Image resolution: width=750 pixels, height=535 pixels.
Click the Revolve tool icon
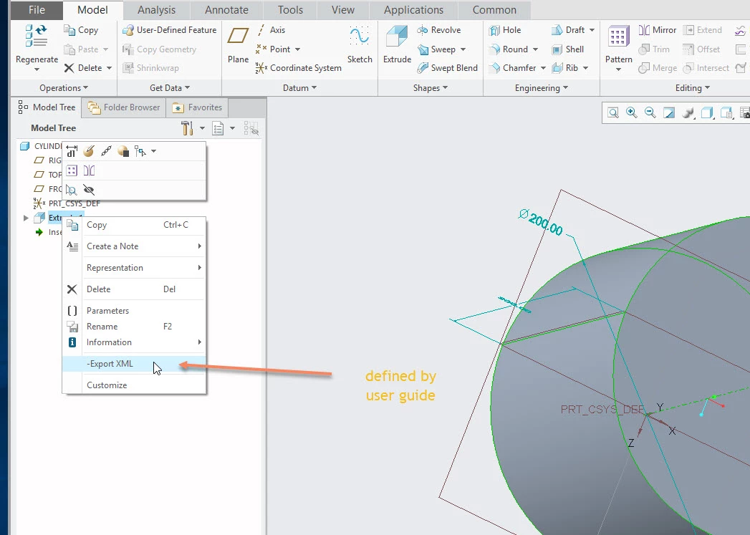pos(423,30)
